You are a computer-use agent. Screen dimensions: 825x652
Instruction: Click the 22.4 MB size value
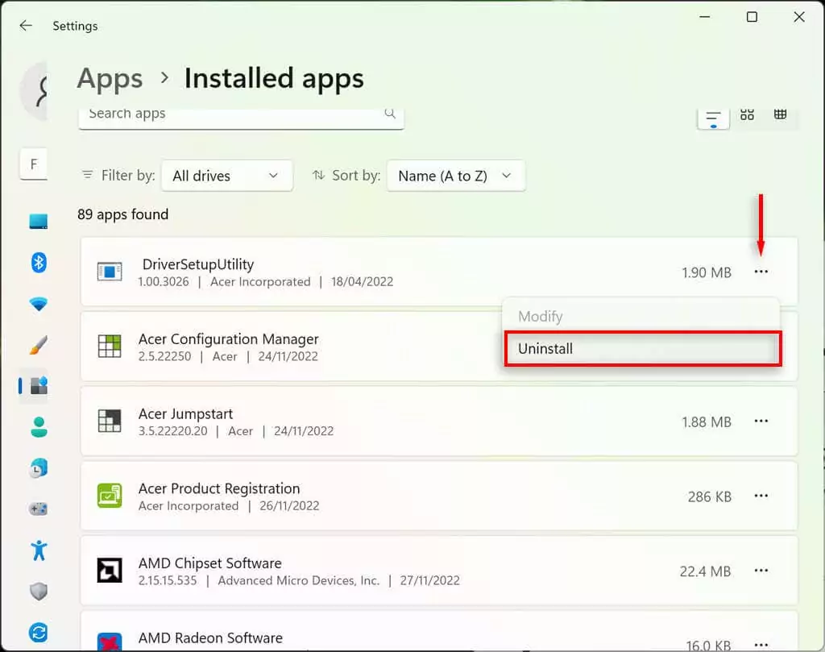pyautogui.click(x=705, y=571)
